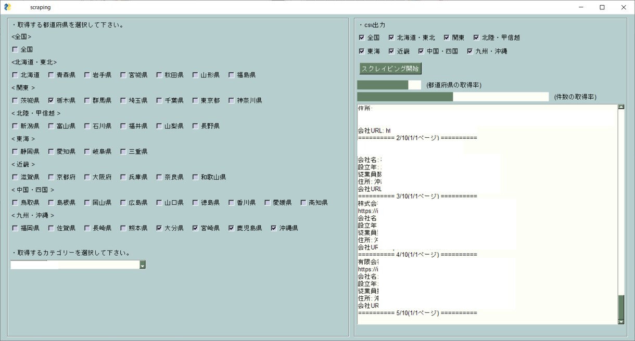
Task: Check the 静岡県 checkbox
Action: coord(15,151)
